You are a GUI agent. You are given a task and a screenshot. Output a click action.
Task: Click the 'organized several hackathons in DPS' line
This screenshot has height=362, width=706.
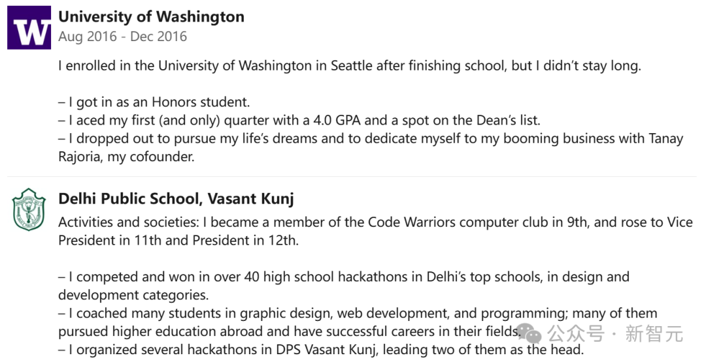321,350
